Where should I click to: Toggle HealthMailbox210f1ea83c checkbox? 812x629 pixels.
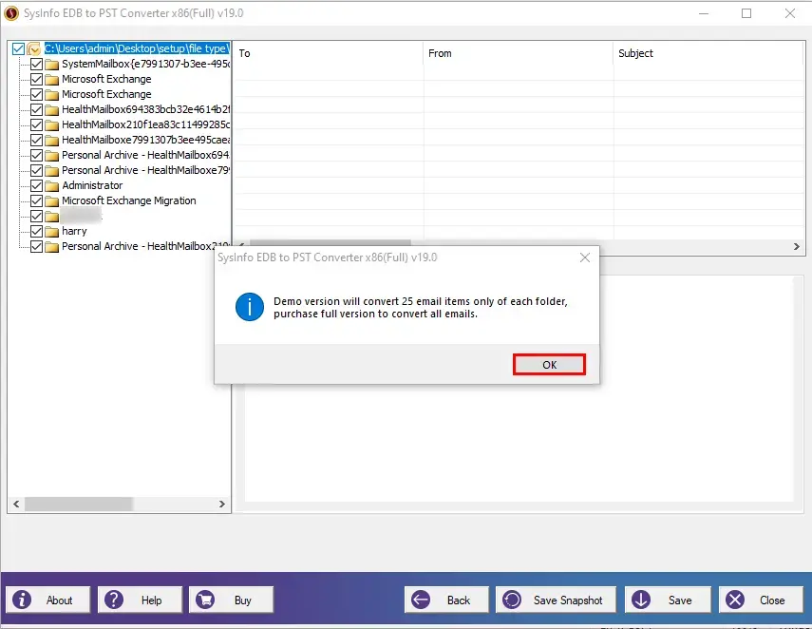36,124
